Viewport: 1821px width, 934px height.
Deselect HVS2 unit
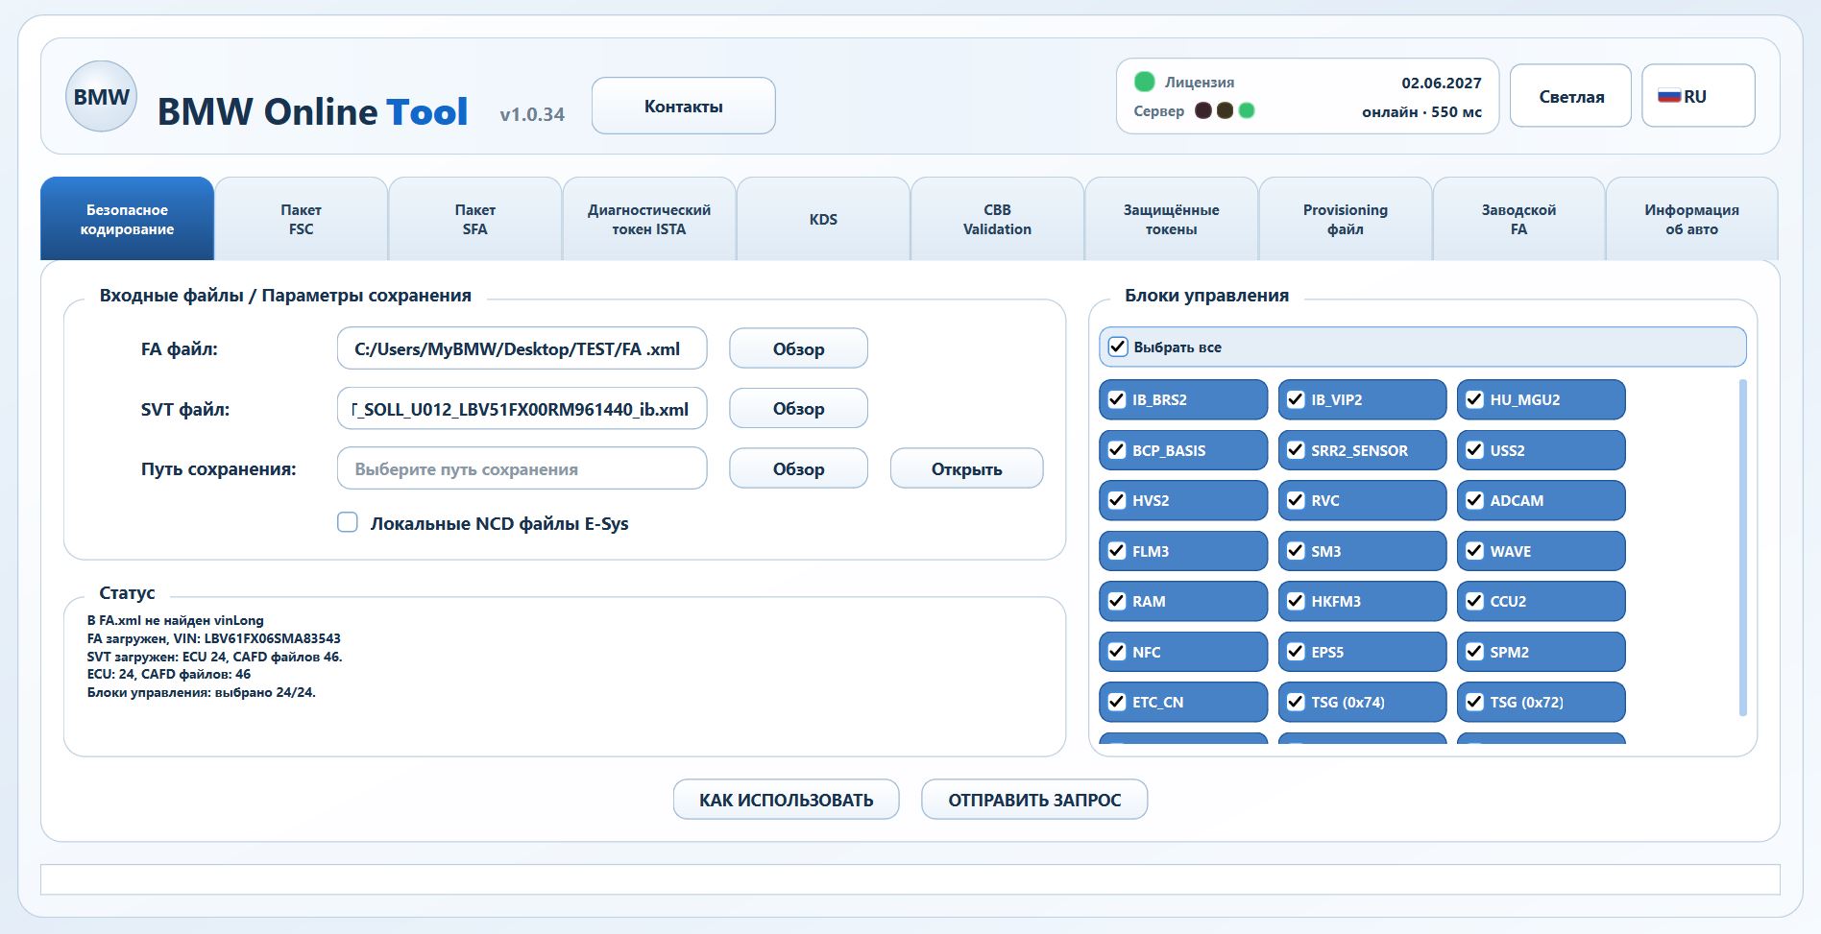1117,500
